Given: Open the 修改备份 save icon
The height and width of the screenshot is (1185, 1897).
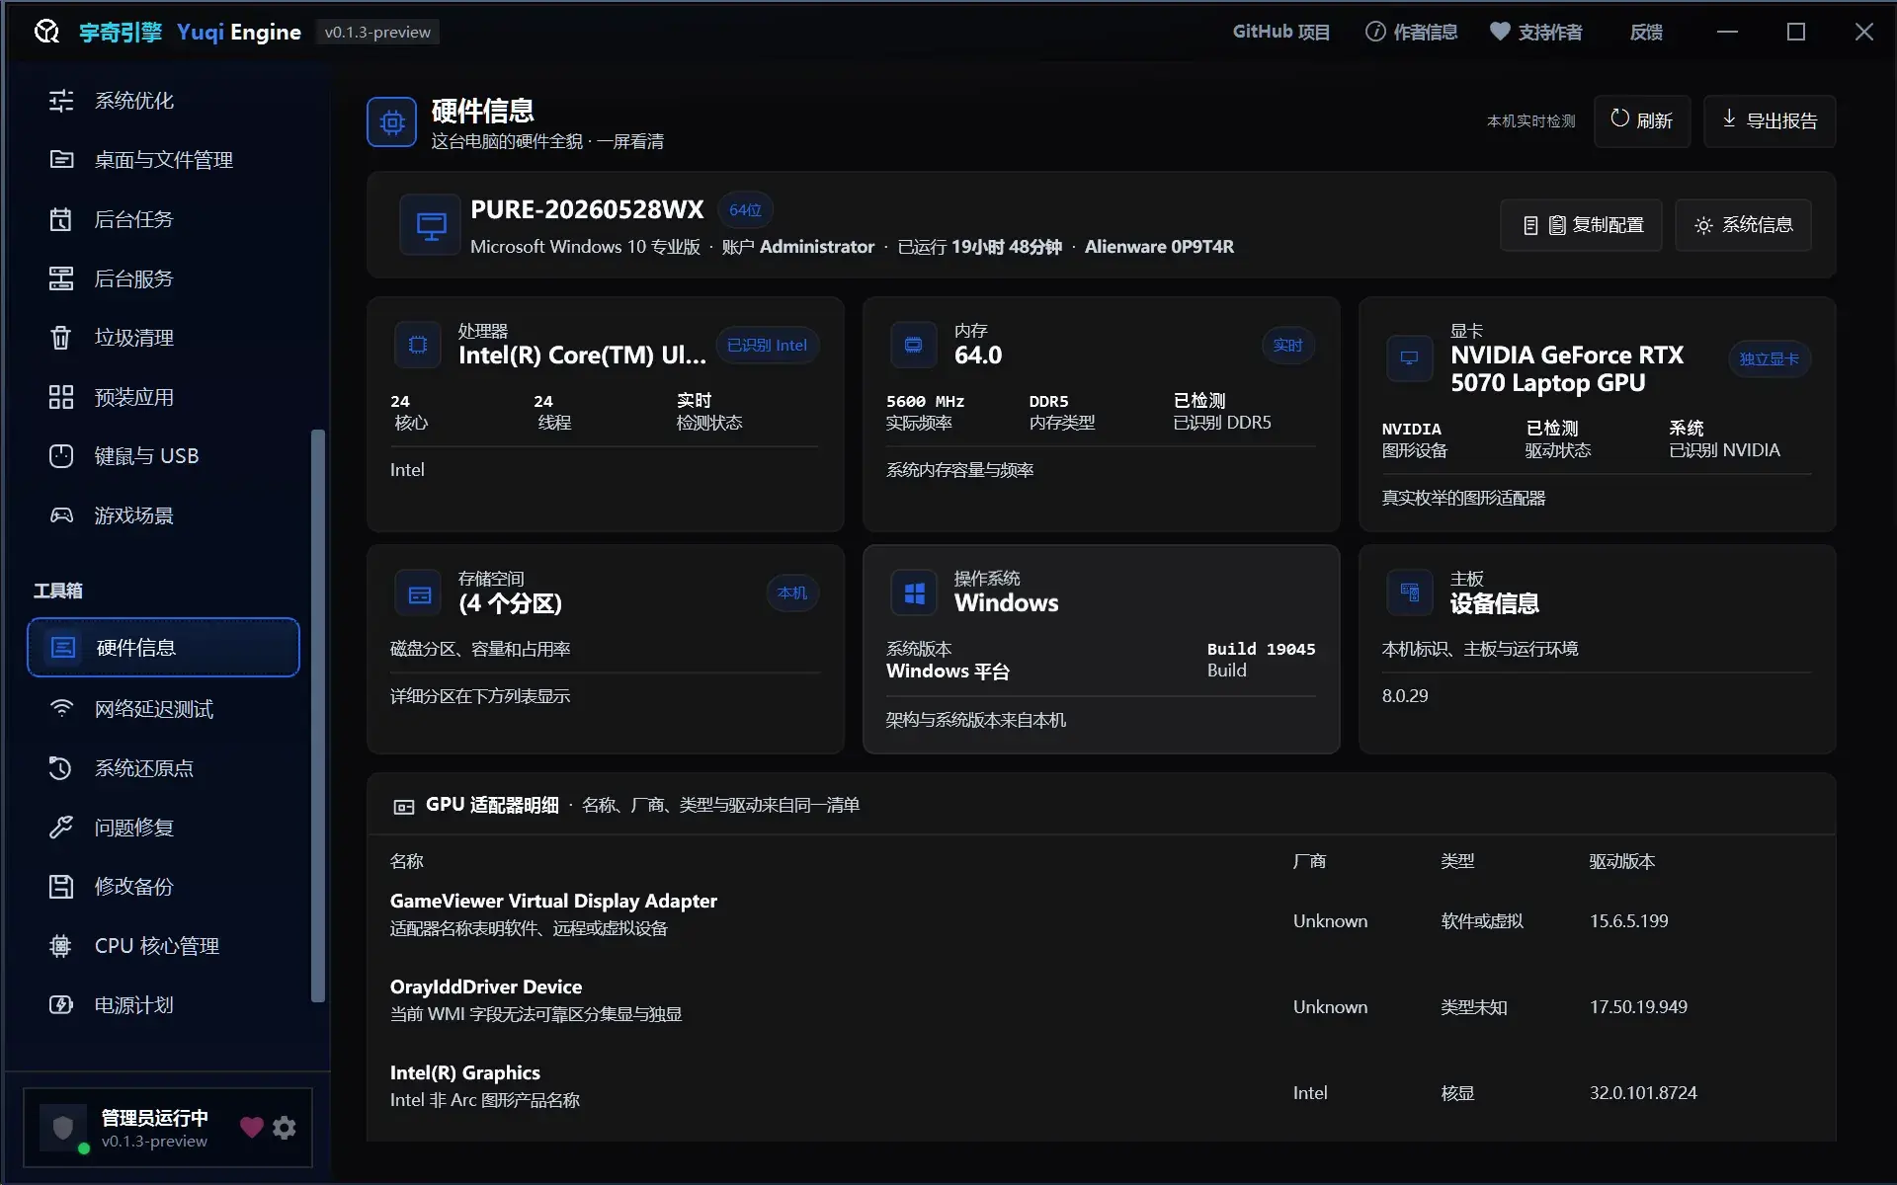Looking at the screenshot, I should [x=61, y=887].
